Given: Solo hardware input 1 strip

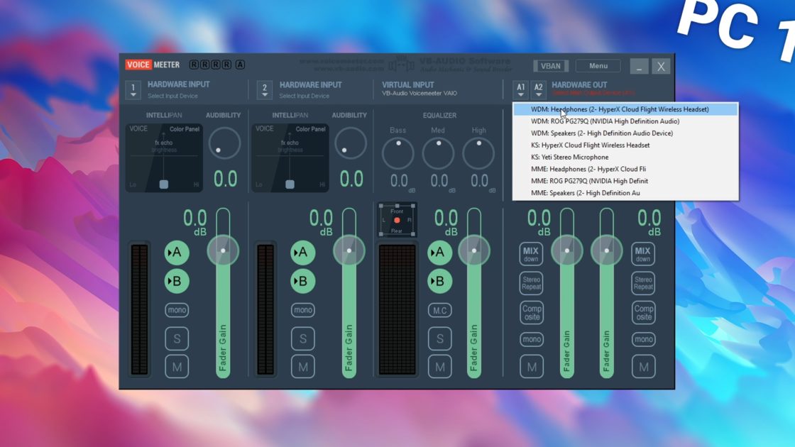Looking at the screenshot, I should point(177,338).
